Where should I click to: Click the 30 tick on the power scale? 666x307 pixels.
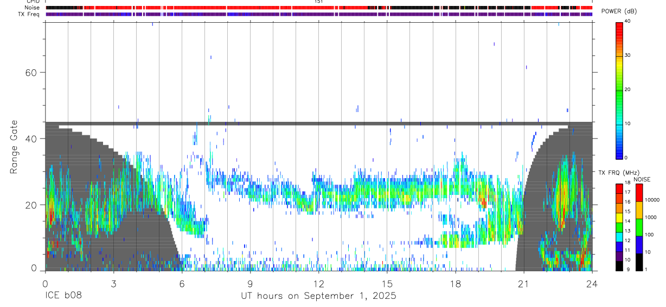(x=628, y=55)
